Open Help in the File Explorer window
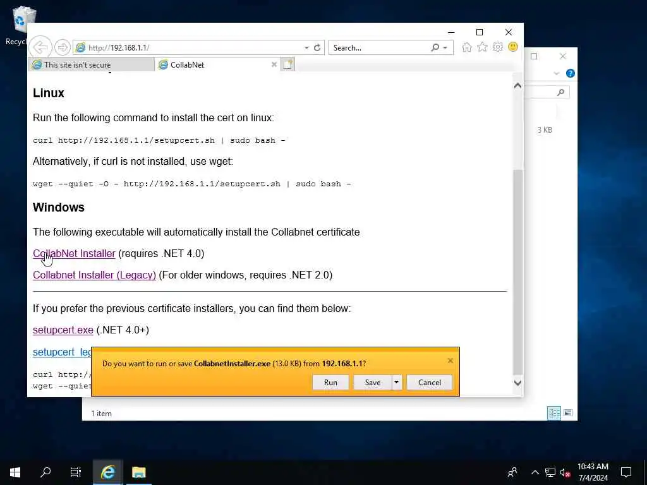This screenshot has width=647, height=485. pos(571,73)
